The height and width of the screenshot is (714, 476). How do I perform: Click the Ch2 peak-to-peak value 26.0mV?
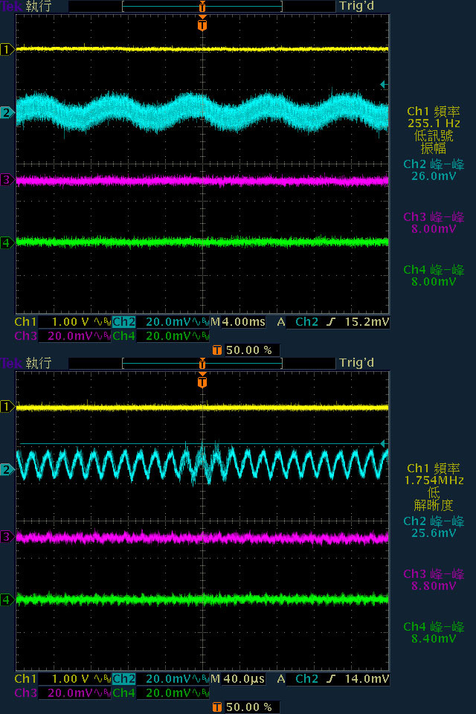(x=434, y=176)
